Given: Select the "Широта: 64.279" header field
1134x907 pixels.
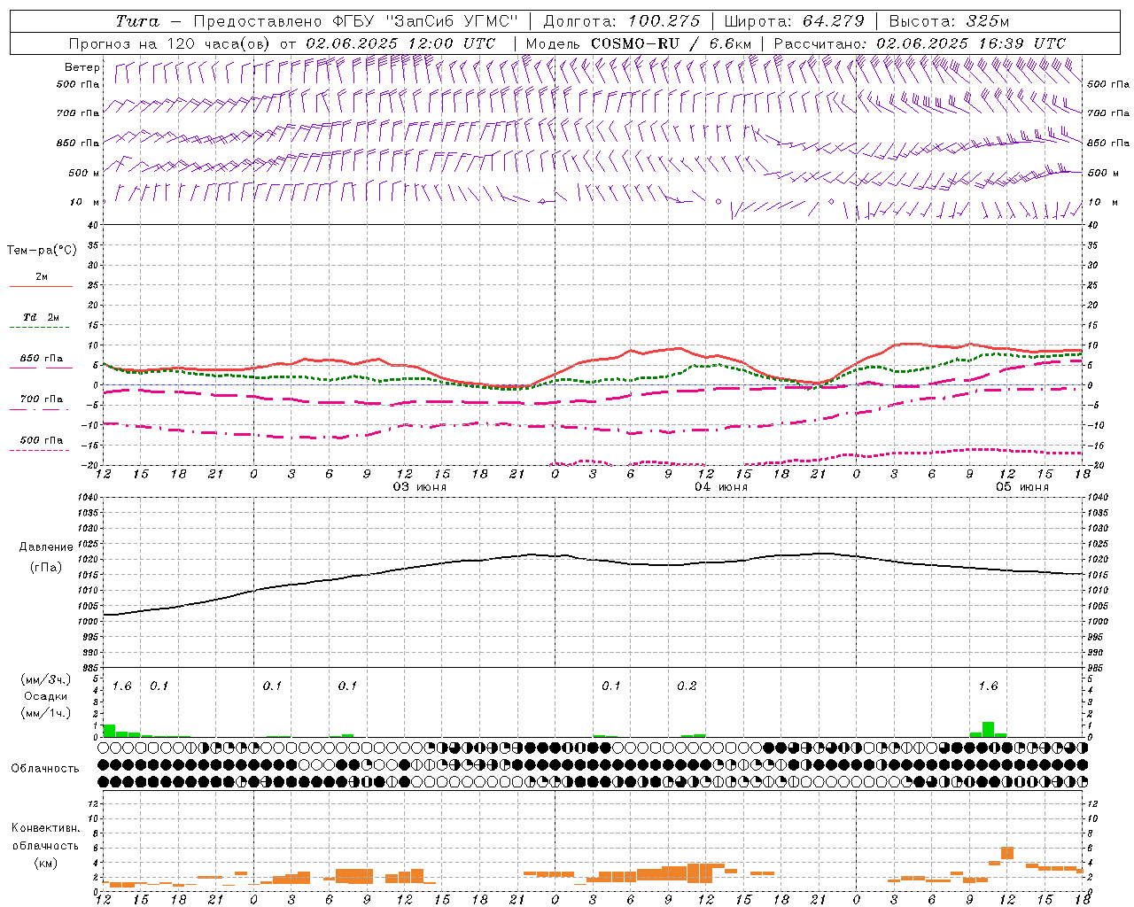Looking at the screenshot, I should [x=794, y=21].
